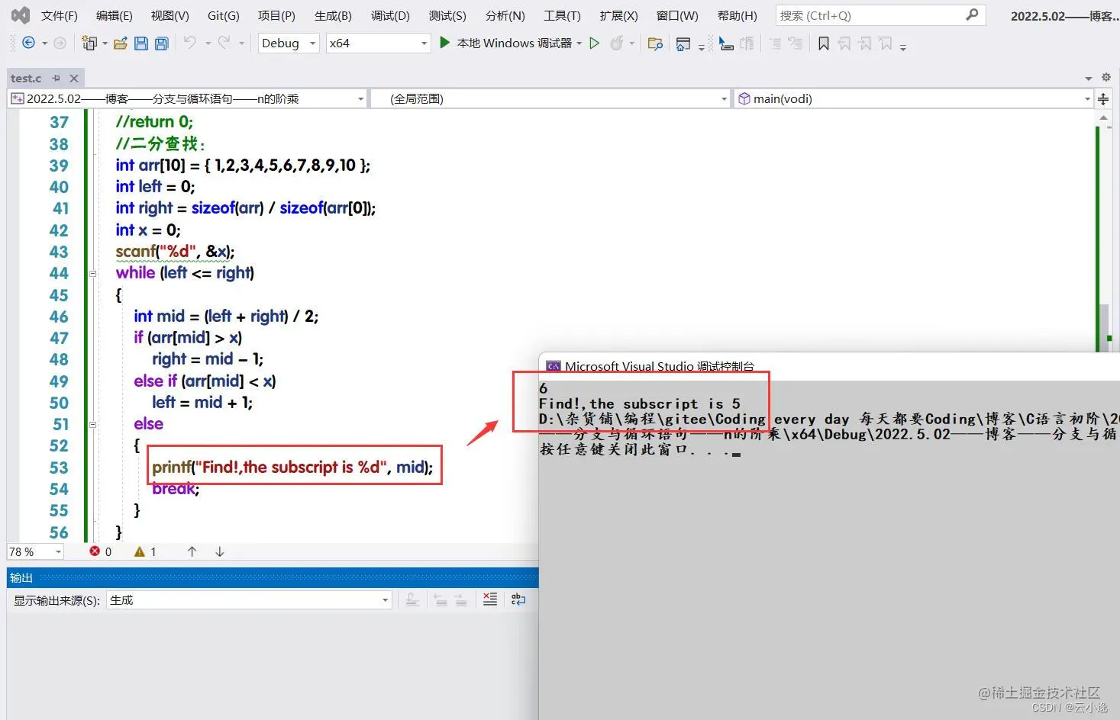Open the 分析(N) menu
The width and height of the screenshot is (1120, 720).
pos(505,15)
